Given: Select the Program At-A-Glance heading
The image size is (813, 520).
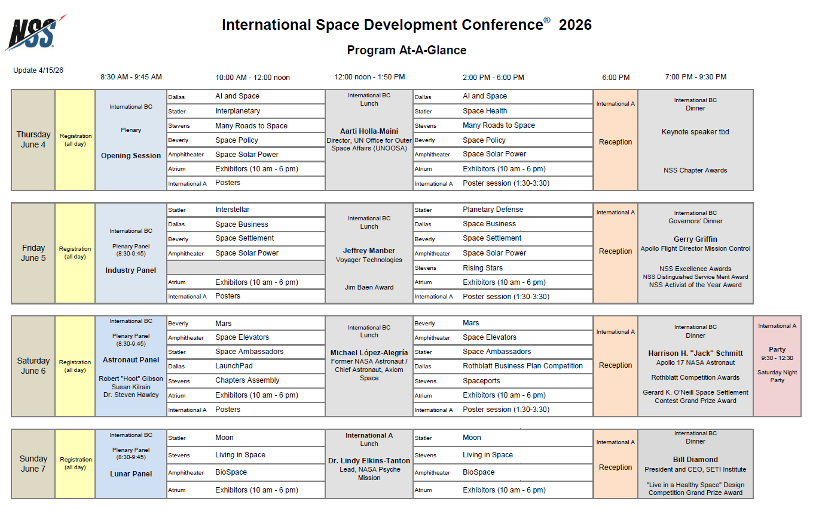Looking at the screenshot, I should point(406,50).
